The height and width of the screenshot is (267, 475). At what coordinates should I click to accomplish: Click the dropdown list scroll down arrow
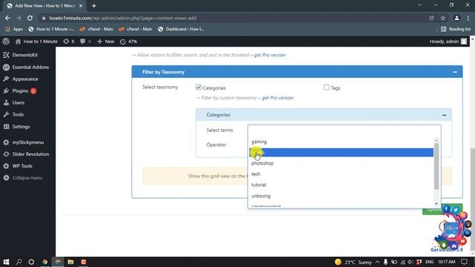click(436, 204)
